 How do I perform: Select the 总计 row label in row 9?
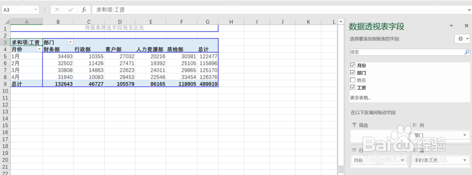(26, 84)
